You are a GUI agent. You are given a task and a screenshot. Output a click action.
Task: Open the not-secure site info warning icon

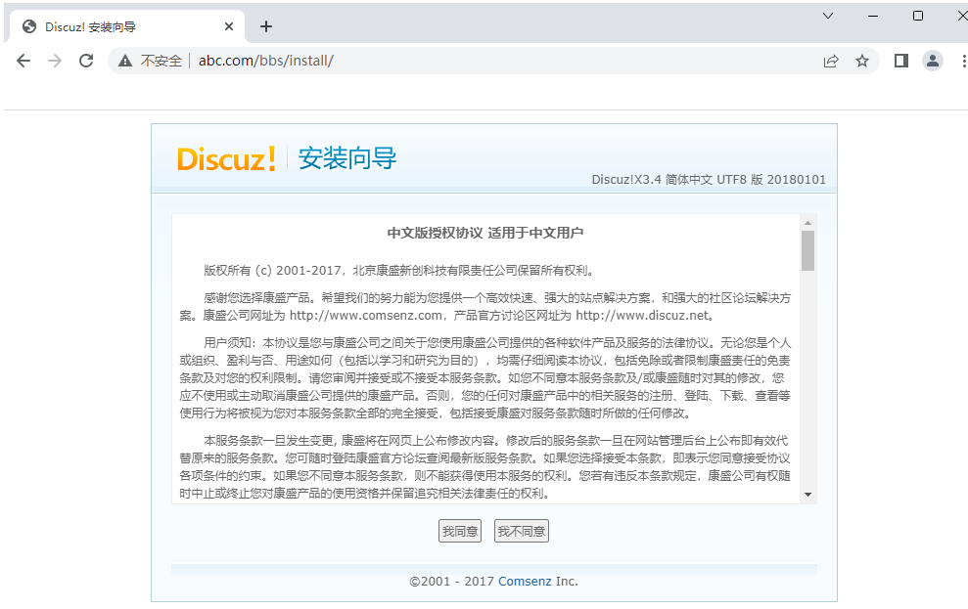coord(125,61)
